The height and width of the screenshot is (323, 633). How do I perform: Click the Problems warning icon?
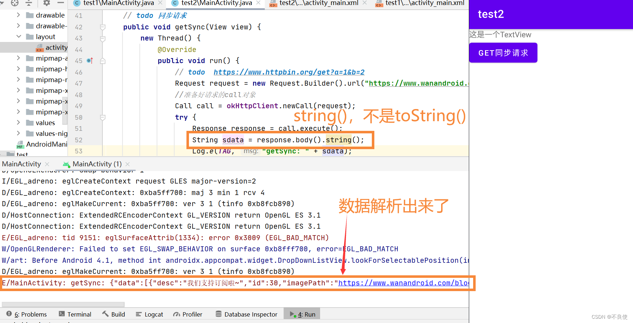[9, 314]
